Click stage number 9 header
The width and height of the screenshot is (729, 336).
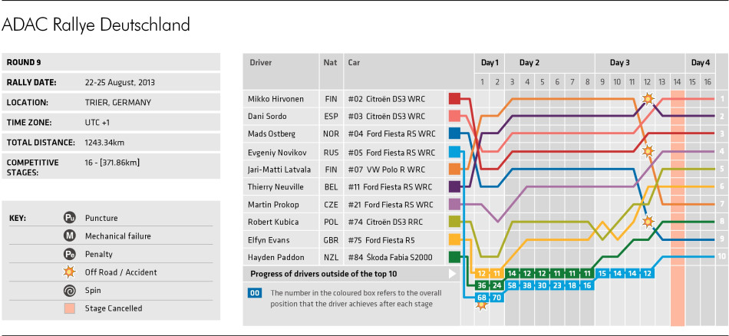602,82
